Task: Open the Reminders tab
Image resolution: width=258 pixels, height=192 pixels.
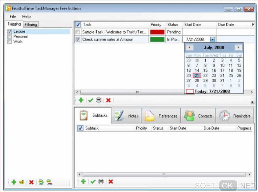Action: tap(235, 116)
